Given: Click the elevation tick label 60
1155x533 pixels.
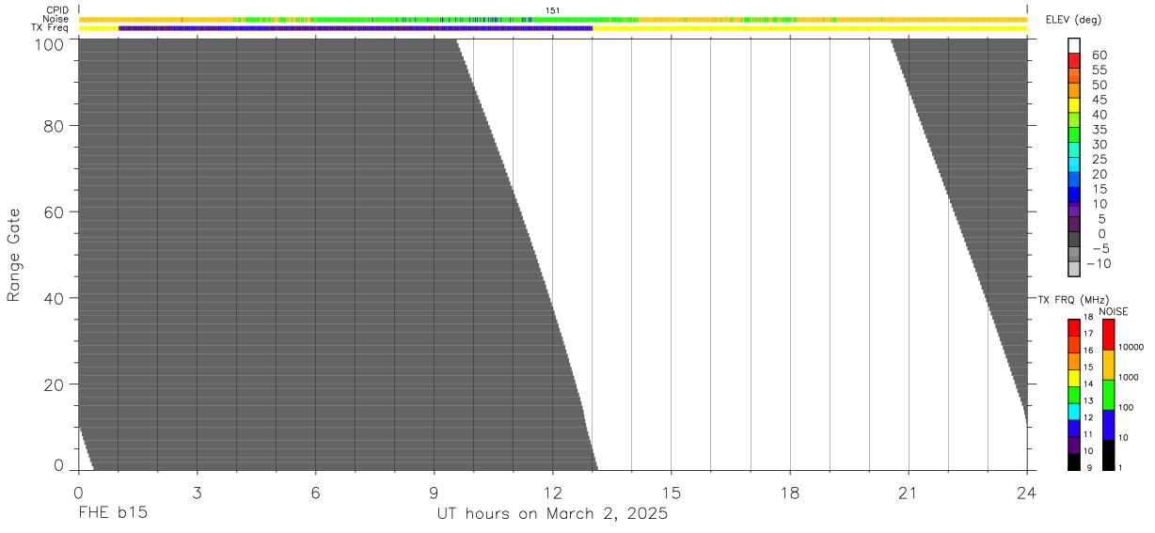Looking at the screenshot, I should tap(1100, 55).
